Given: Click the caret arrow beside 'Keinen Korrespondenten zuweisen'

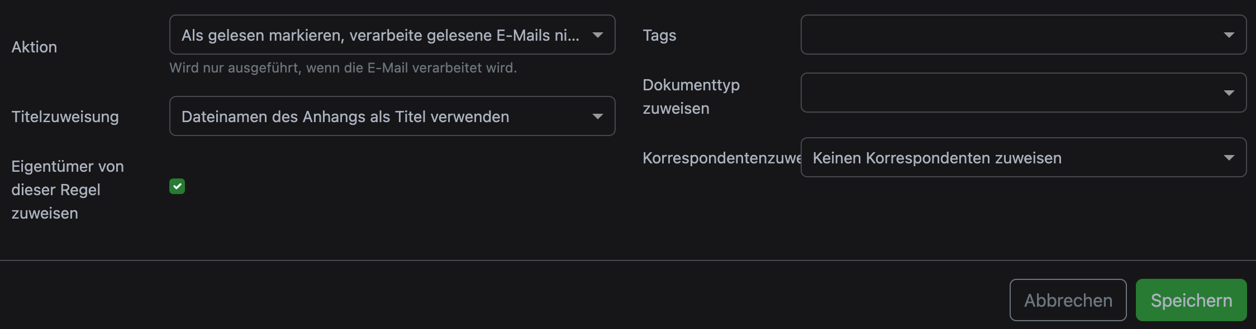Looking at the screenshot, I should point(1229,158).
